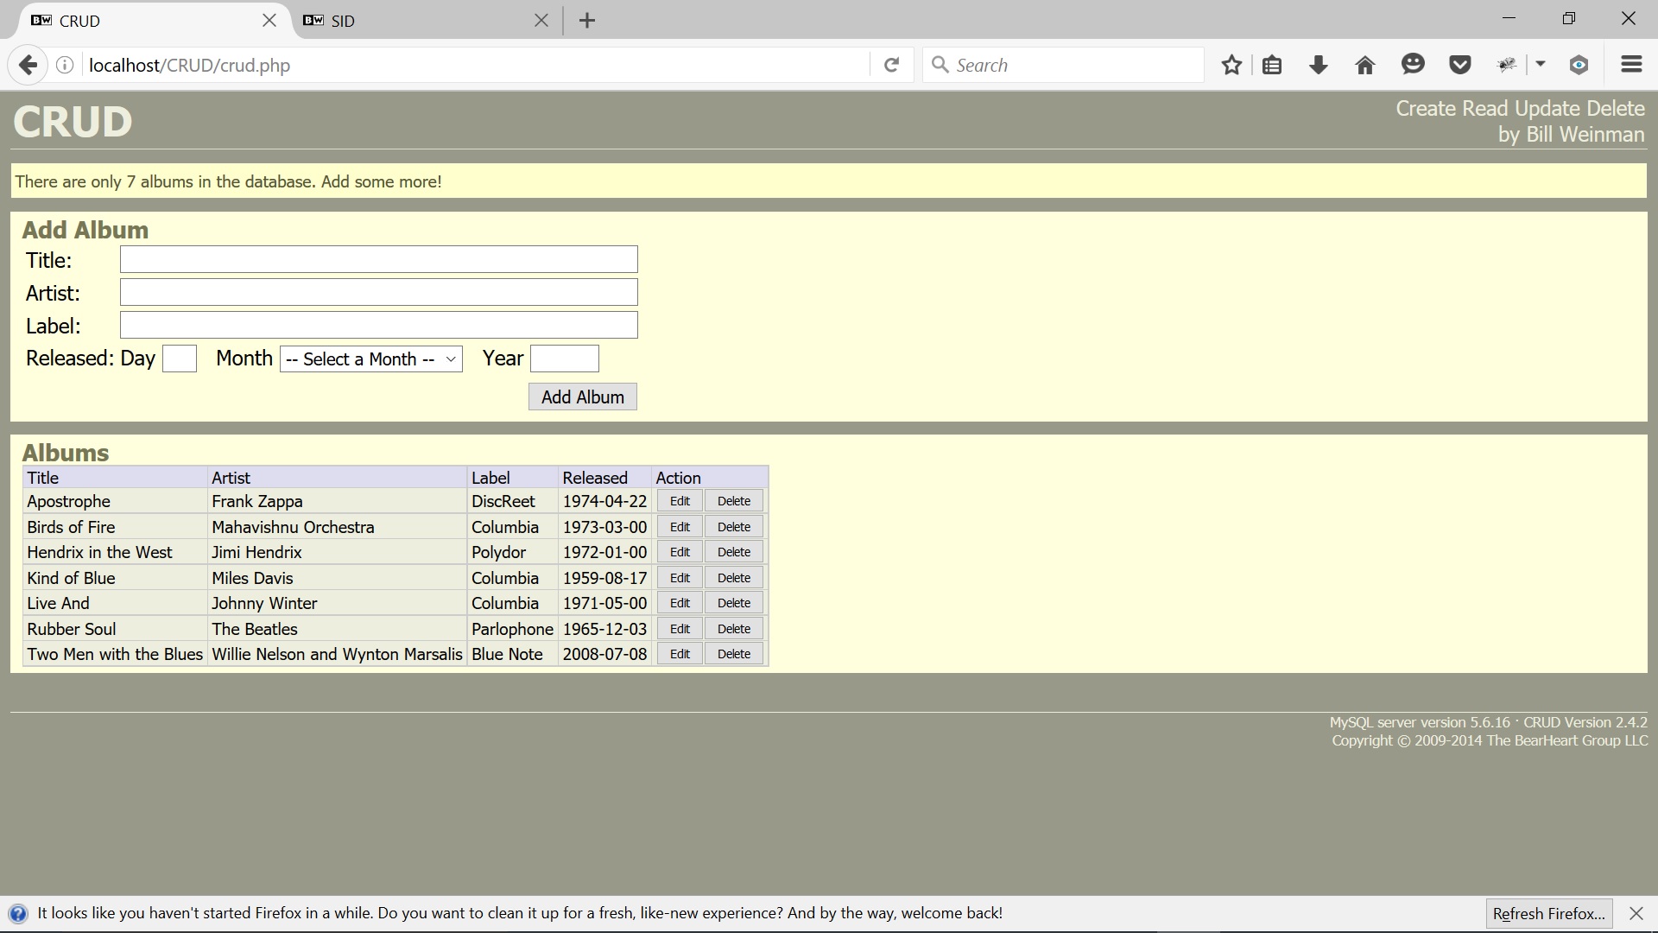
Task: Click the Add Album button
Action: pos(582,397)
